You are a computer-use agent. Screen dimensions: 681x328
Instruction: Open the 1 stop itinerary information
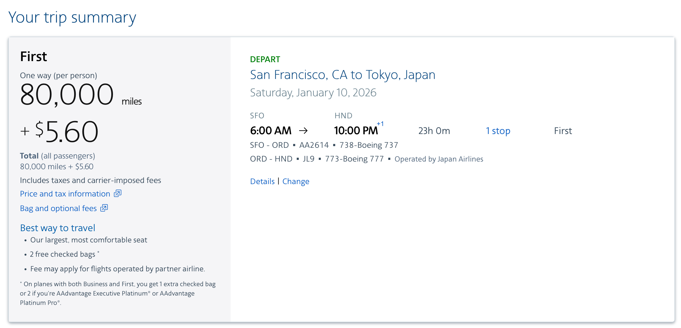coord(498,131)
